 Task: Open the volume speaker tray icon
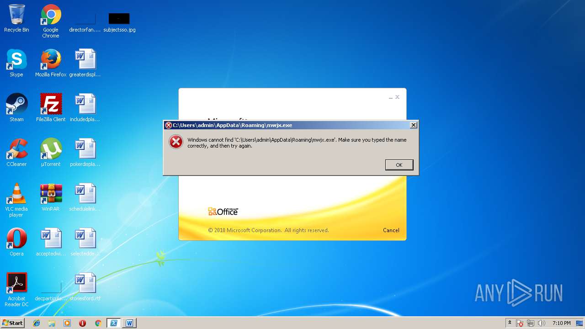coord(542,323)
